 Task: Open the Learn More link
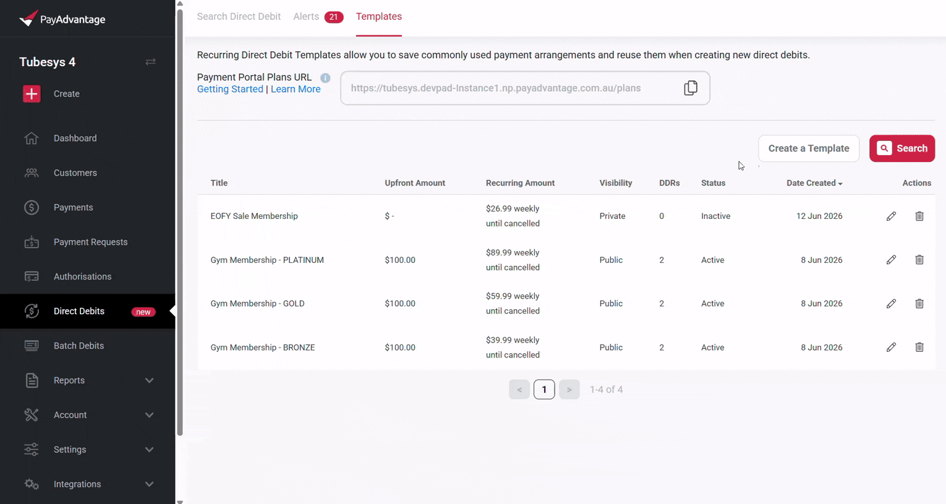click(x=296, y=89)
